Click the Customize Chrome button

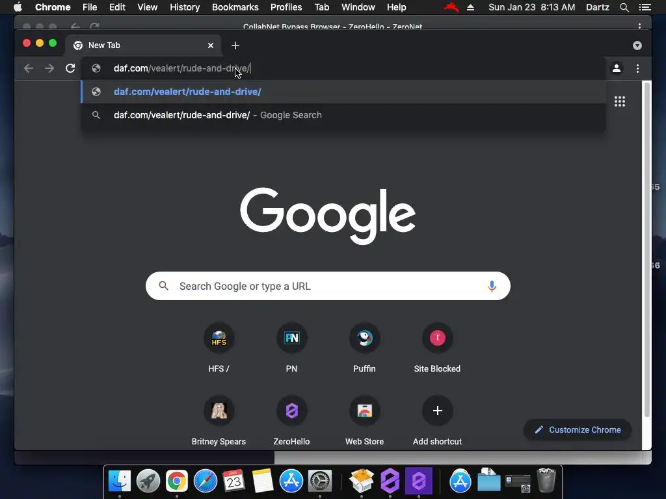coord(578,430)
